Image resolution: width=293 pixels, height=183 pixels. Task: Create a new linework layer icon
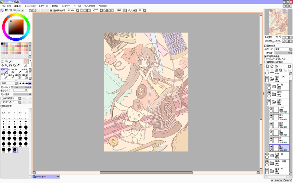click(x=272, y=66)
